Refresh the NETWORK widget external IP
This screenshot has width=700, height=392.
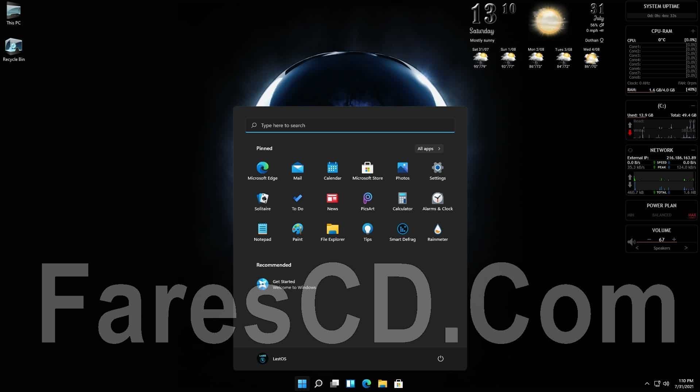click(630, 150)
